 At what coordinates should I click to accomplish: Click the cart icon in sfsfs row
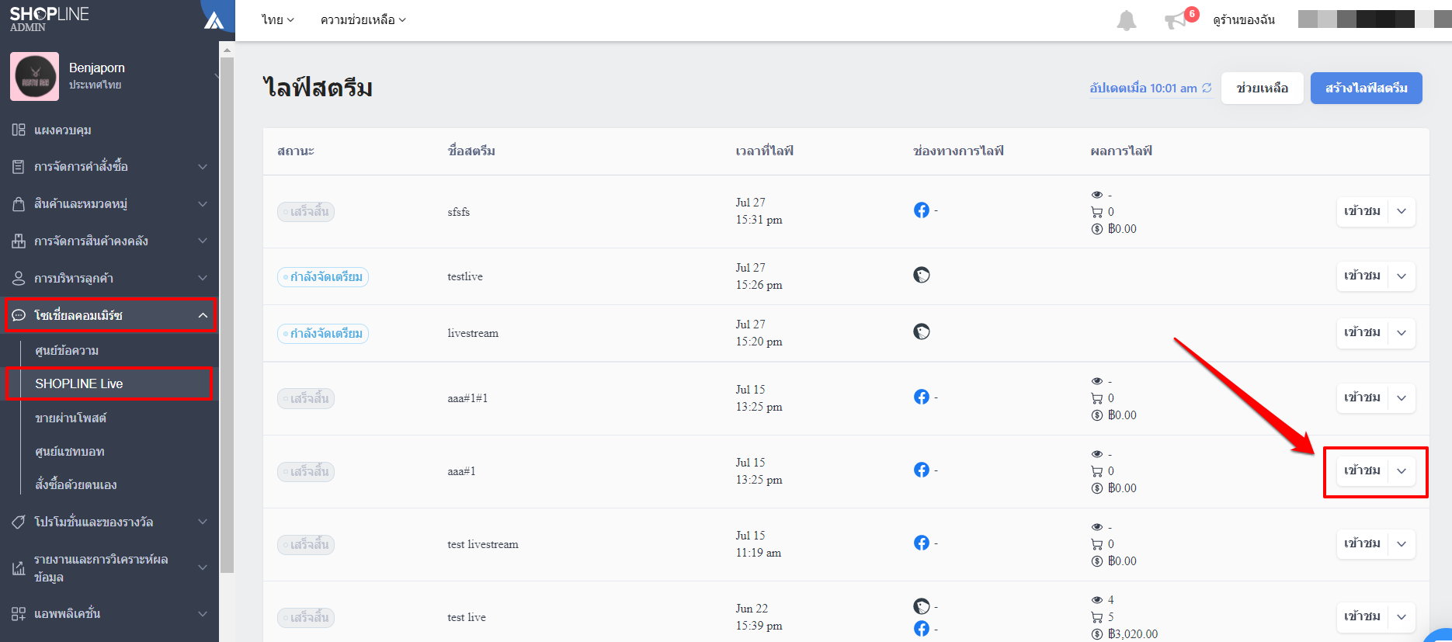(x=1096, y=212)
